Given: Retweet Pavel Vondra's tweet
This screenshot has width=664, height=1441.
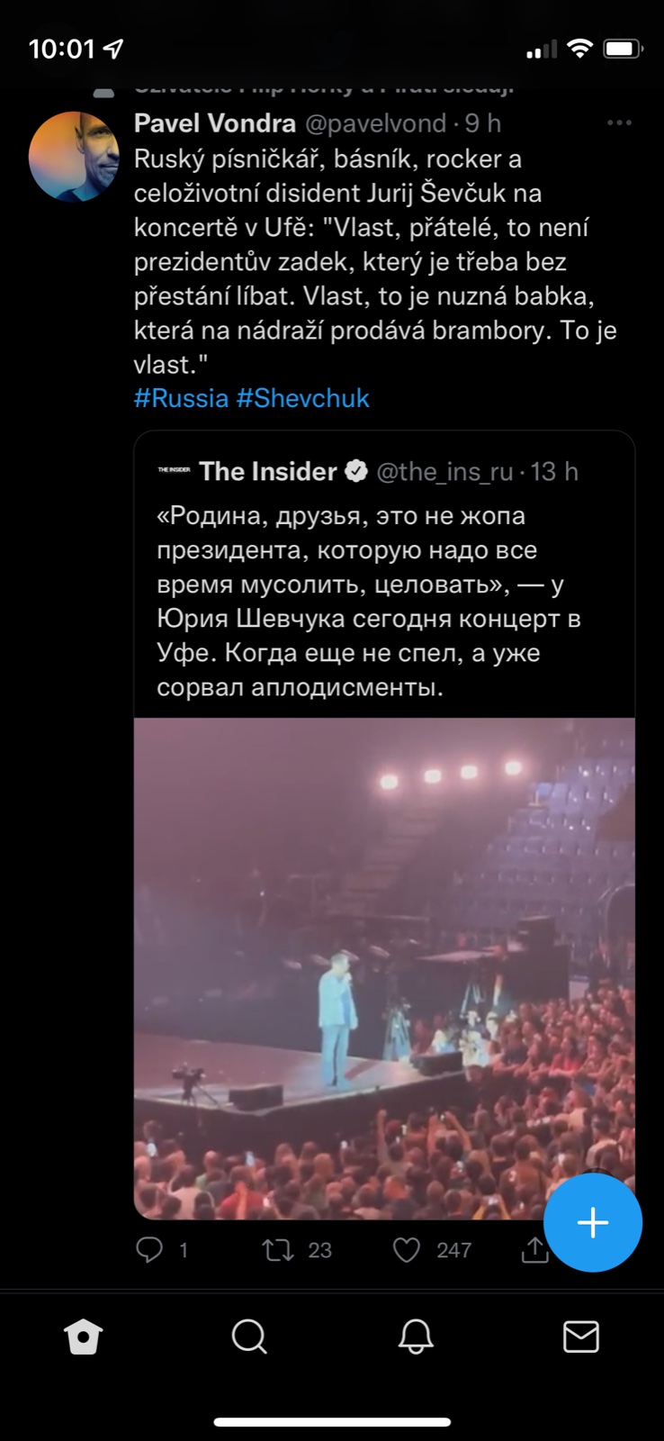Looking at the screenshot, I should click(x=278, y=1249).
